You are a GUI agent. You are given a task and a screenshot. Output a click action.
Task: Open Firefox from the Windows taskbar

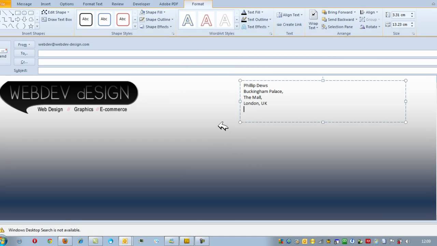tap(65, 241)
